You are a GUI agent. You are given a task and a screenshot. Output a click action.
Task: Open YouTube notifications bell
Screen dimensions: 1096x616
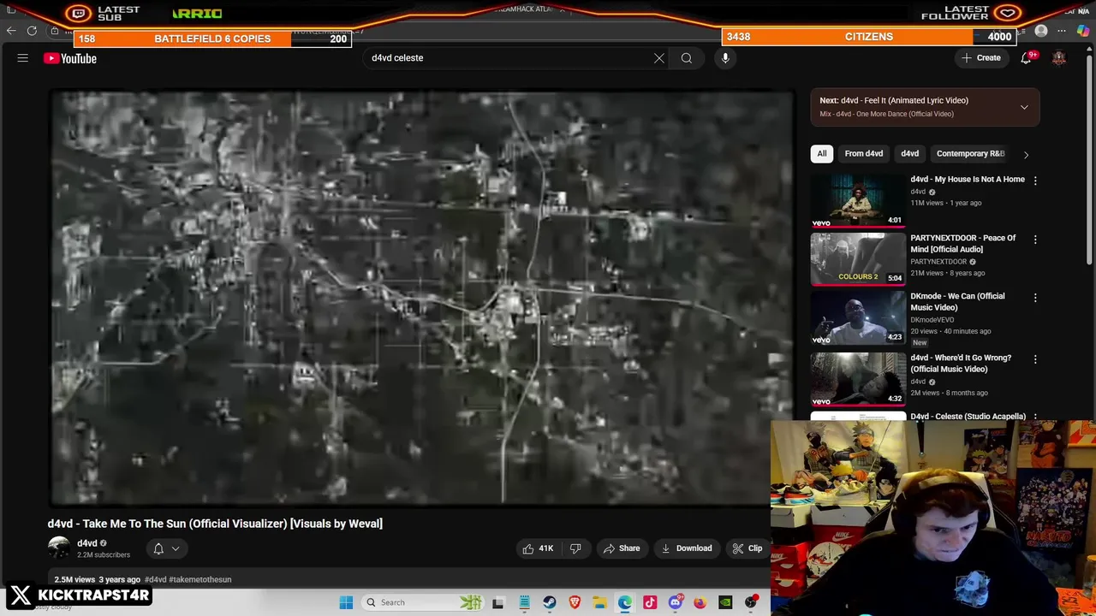click(x=1026, y=58)
